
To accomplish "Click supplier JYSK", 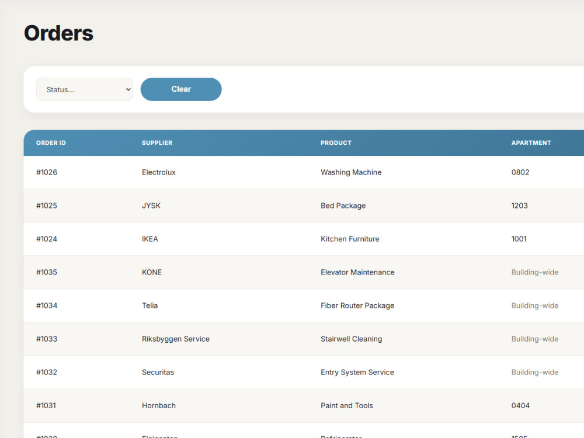I will (x=151, y=206).
